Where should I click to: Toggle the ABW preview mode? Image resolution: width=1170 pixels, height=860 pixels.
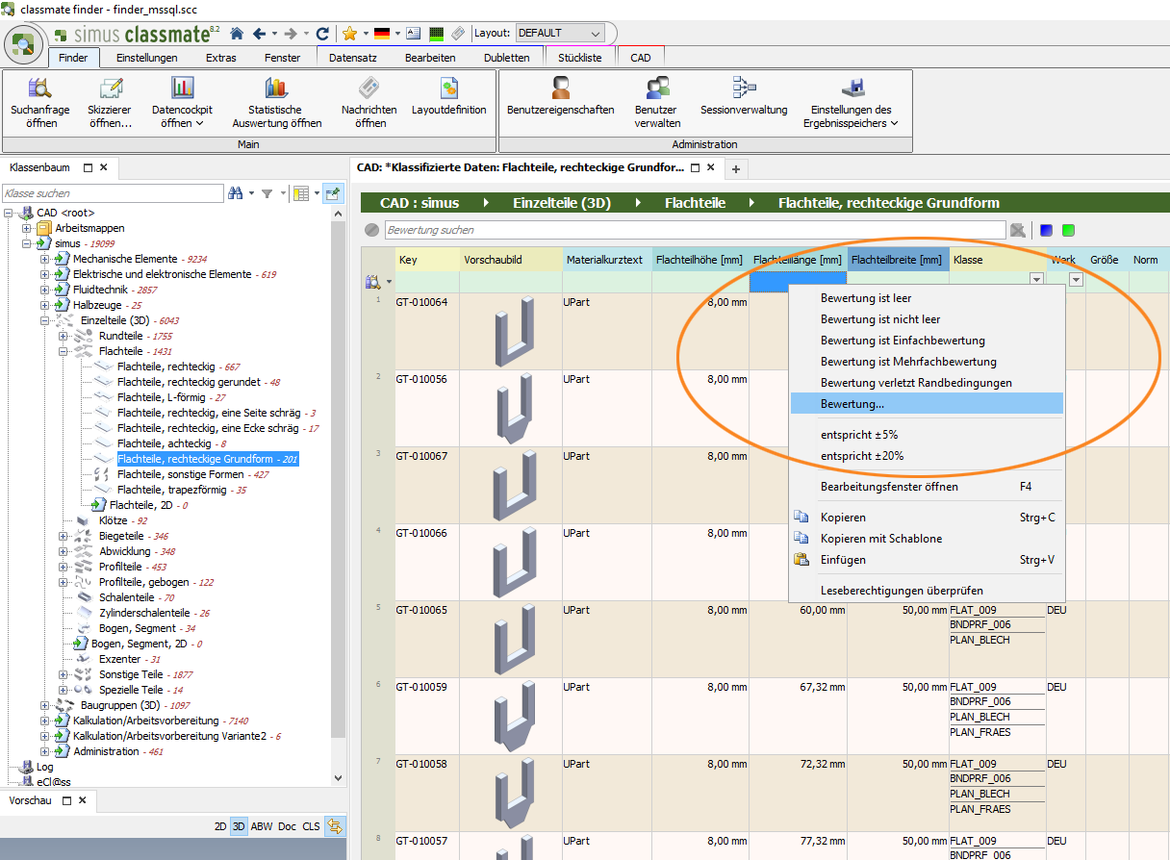click(262, 826)
